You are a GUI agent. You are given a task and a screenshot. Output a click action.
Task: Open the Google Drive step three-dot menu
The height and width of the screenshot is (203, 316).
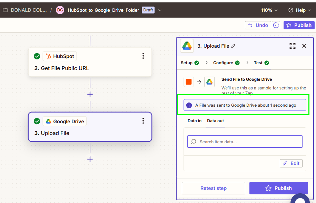143,121
